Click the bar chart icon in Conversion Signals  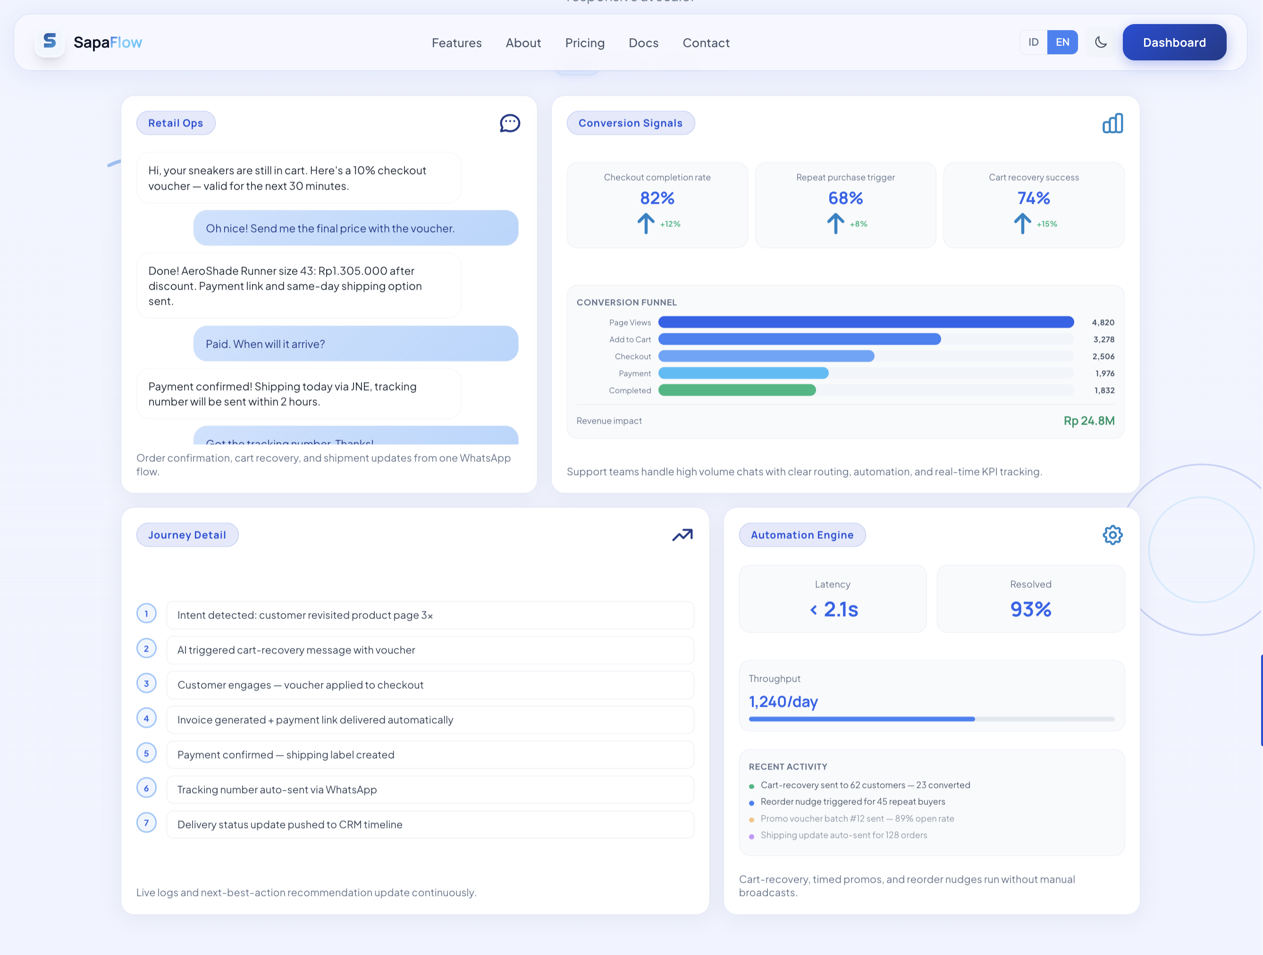(1112, 123)
